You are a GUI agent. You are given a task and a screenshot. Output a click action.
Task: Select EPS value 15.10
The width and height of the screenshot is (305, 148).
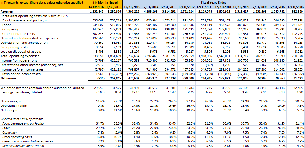click(136, 92)
